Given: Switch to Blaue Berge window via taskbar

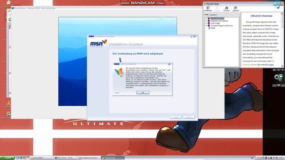Looking at the screenshot, I should pyautogui.click(x=65, y=158).
